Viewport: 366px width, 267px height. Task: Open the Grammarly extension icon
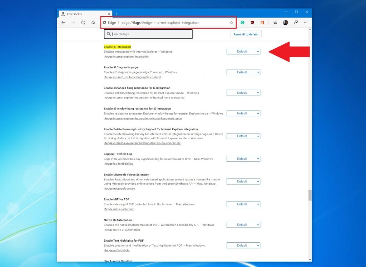pos(243,23)
